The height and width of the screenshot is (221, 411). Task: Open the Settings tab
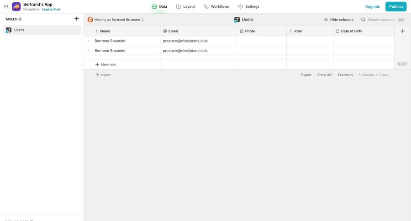pyautogui.click(x=248, y=6)
